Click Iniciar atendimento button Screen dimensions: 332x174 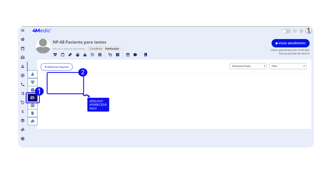pyautogui.click(x=290, y=43)
